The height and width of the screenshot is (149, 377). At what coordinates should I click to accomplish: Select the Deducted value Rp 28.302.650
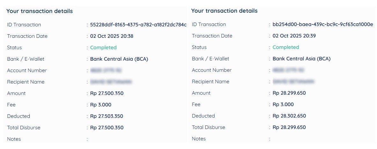tap(289, 116)
